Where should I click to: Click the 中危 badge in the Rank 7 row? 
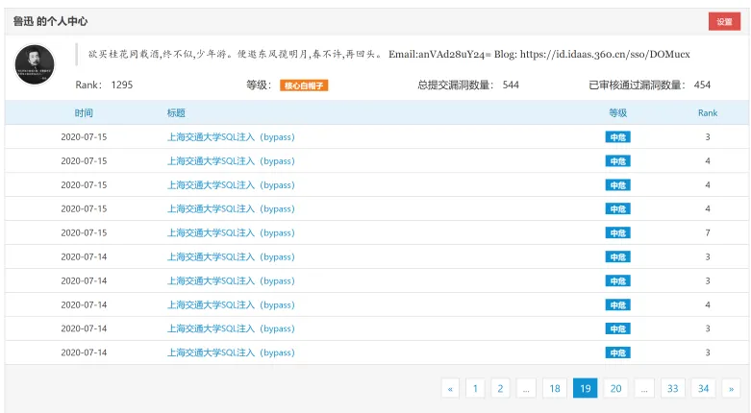(618, 233)
